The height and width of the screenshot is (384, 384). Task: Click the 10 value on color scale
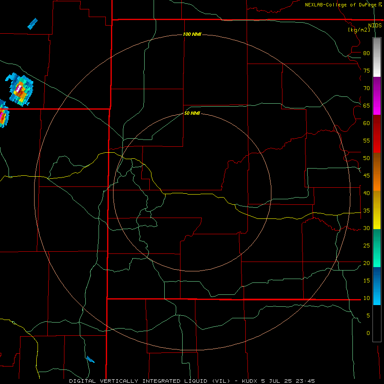click(367, 298)
